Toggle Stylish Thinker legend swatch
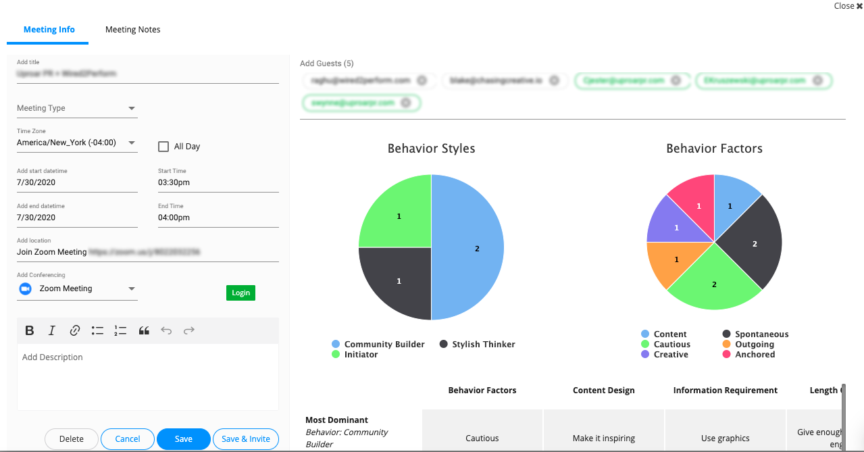 pyautogui.click(x=444, y=345)
